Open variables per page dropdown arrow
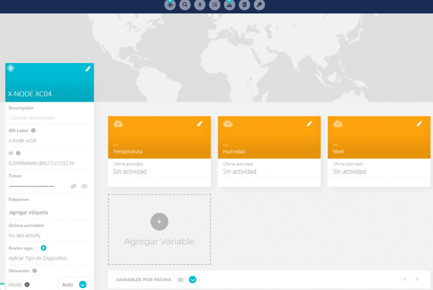Viewport: 433px width, 290px height. 193,279
